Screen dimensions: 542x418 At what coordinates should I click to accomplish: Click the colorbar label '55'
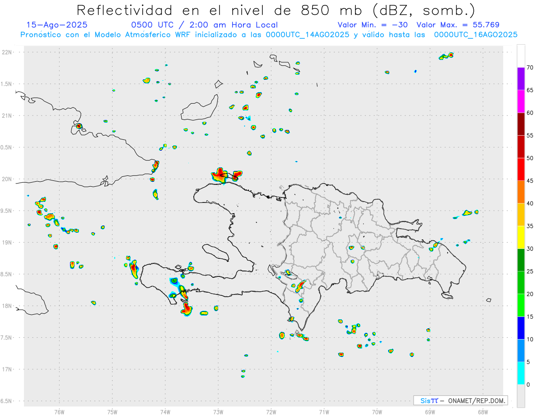pos(530,135)
